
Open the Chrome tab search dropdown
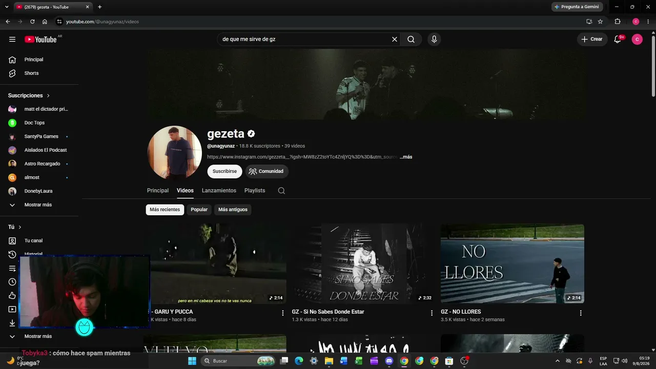coord(7,7)
